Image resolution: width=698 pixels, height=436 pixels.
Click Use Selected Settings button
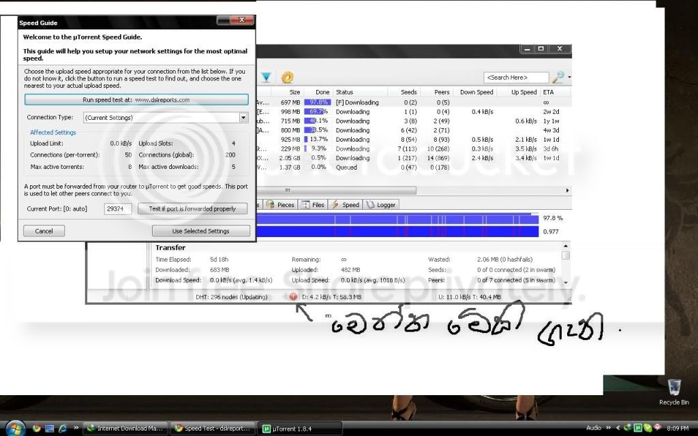[201, 231]
